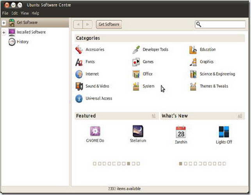Open the Developer Tools category icon

coord(136,50)
